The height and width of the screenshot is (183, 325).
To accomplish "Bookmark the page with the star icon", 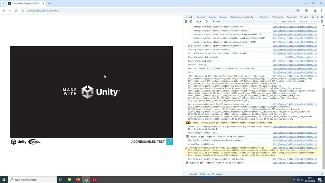I will (297, 10).
